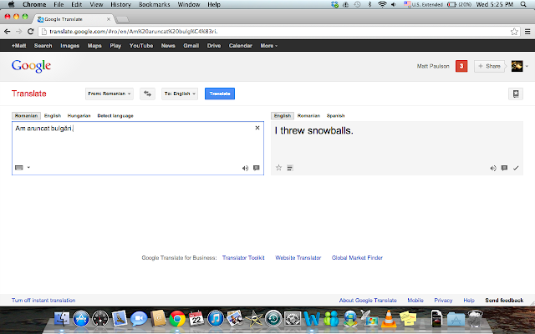Open the +Matt link in Google bar
Screen dimensions: 535x334
point(18,46)
